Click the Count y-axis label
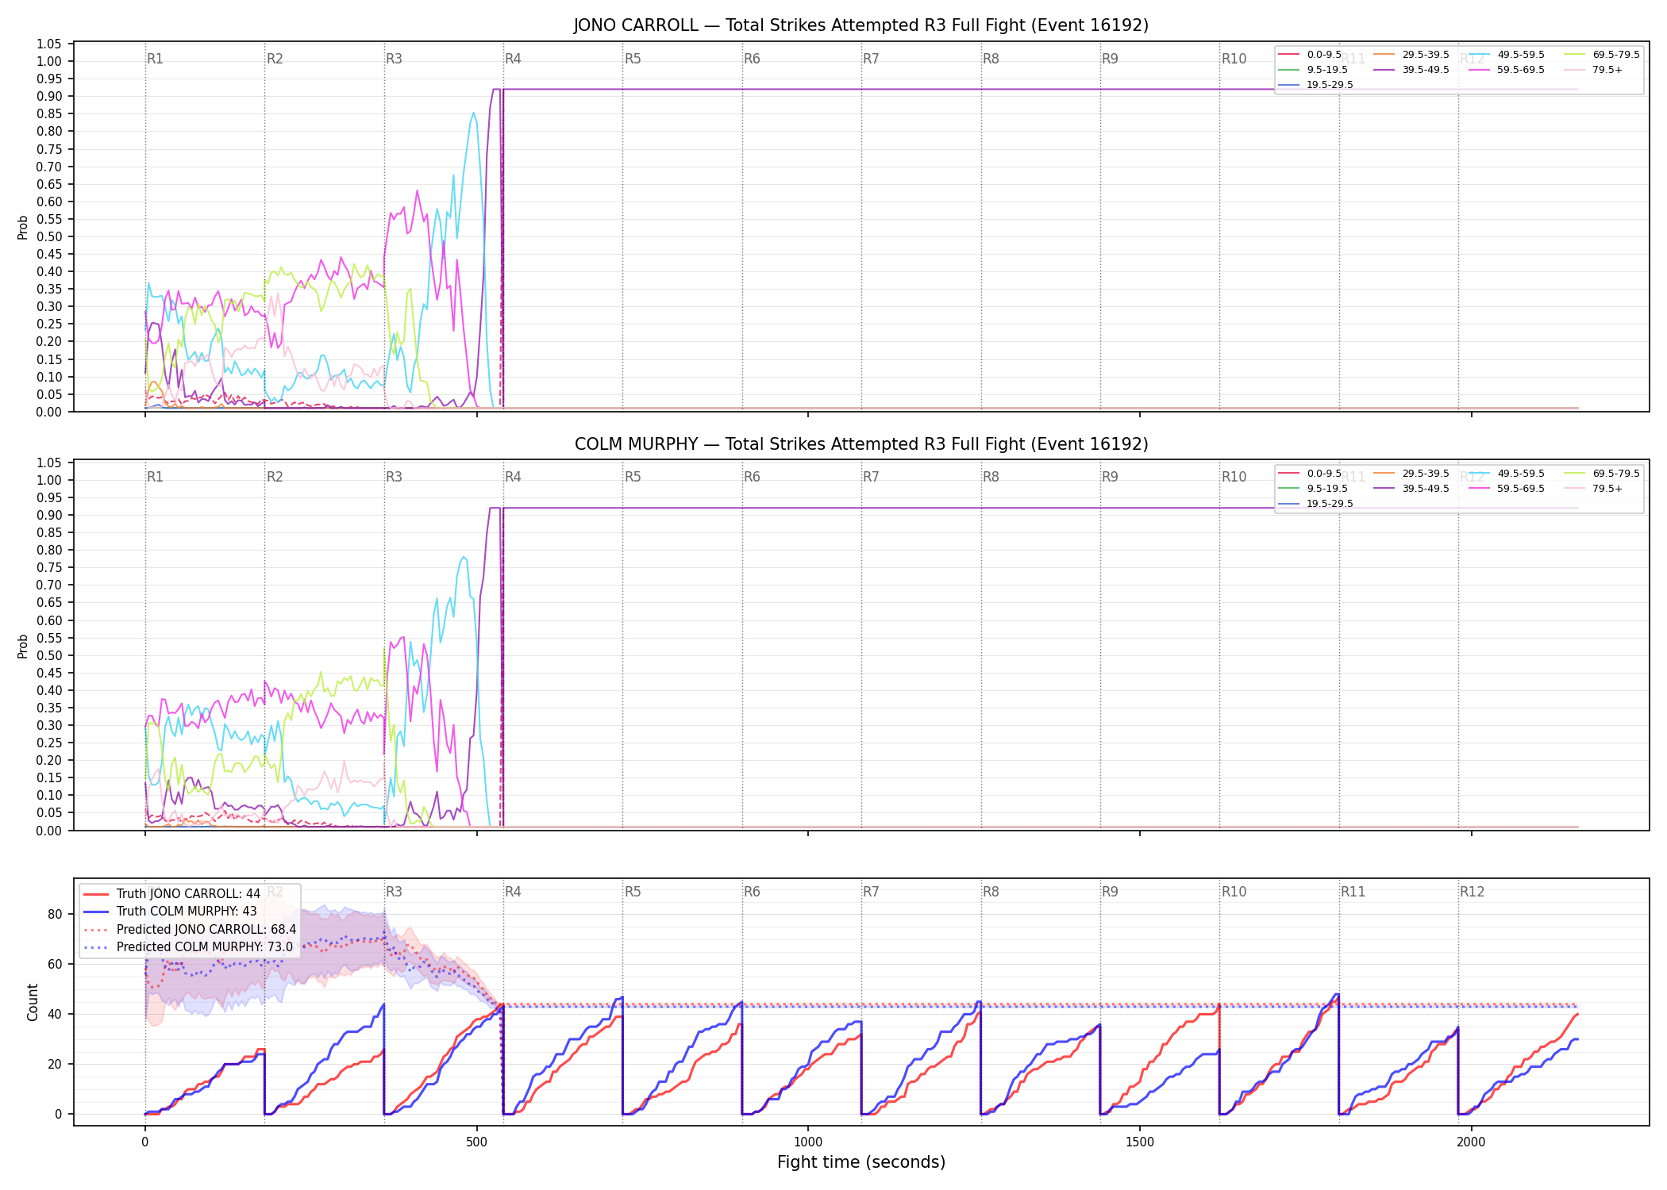 [x=33, y=1003]
